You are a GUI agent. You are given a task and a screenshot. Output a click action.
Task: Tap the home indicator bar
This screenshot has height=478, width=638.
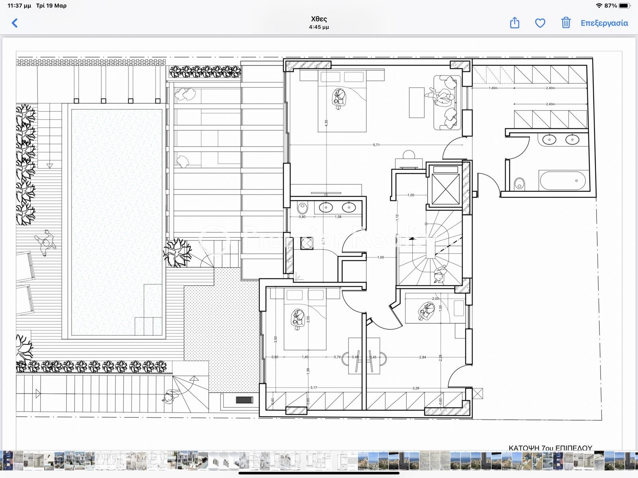point(319,473)
